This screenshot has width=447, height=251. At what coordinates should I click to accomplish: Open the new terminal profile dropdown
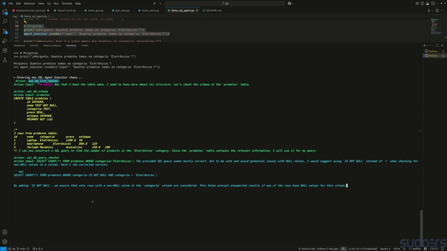point(428,46)
